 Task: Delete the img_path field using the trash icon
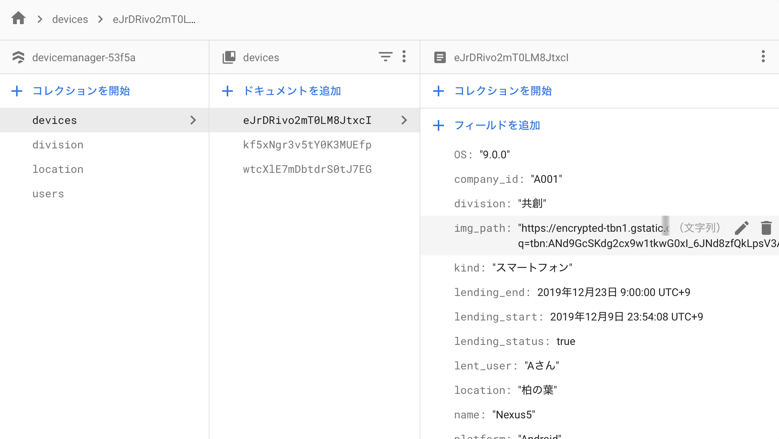coord(766,228)
